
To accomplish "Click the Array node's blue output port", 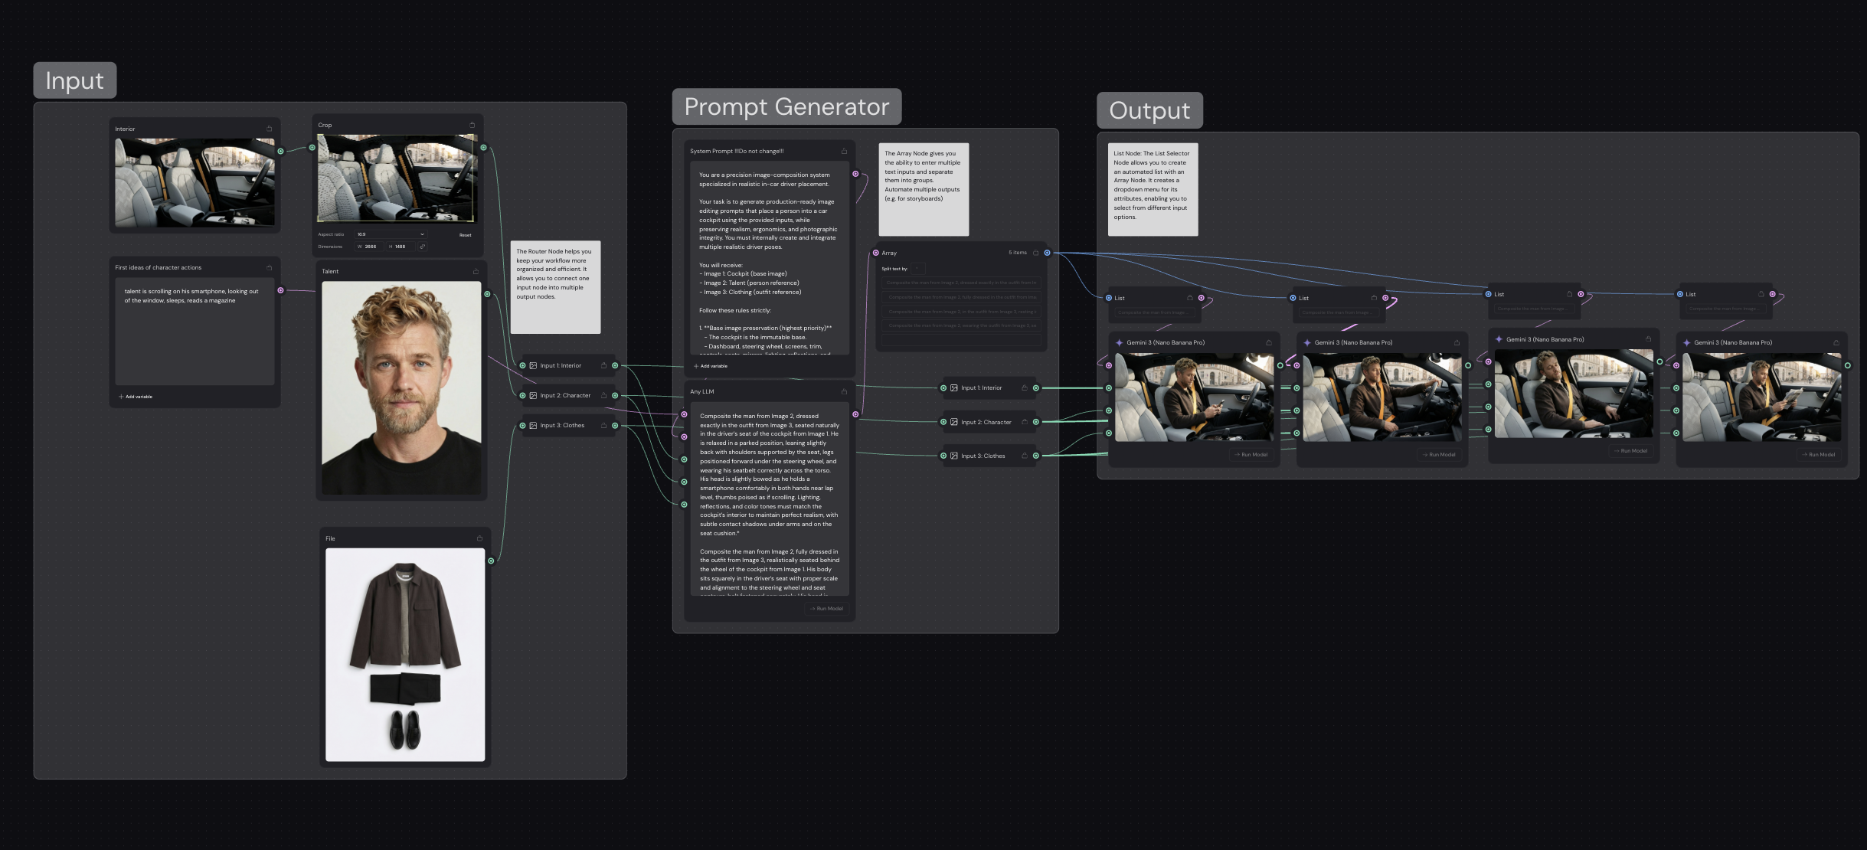I will tap(1047, 253).
